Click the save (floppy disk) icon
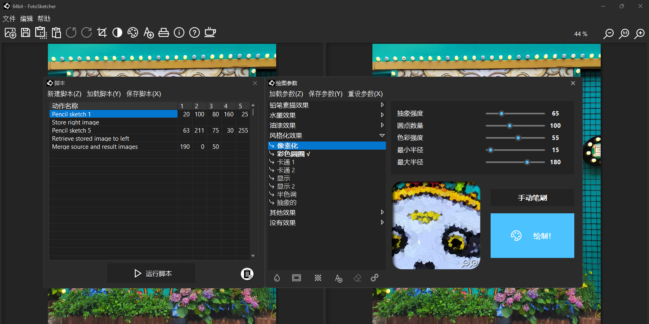This screenshot has width=649, height=324. tap(26, 33)
